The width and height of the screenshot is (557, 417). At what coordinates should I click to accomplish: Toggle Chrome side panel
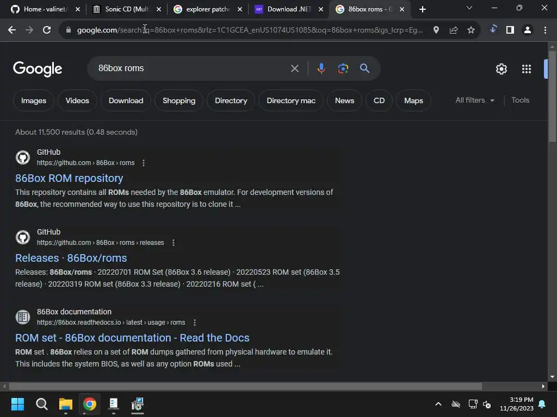(x=510, y=30)
